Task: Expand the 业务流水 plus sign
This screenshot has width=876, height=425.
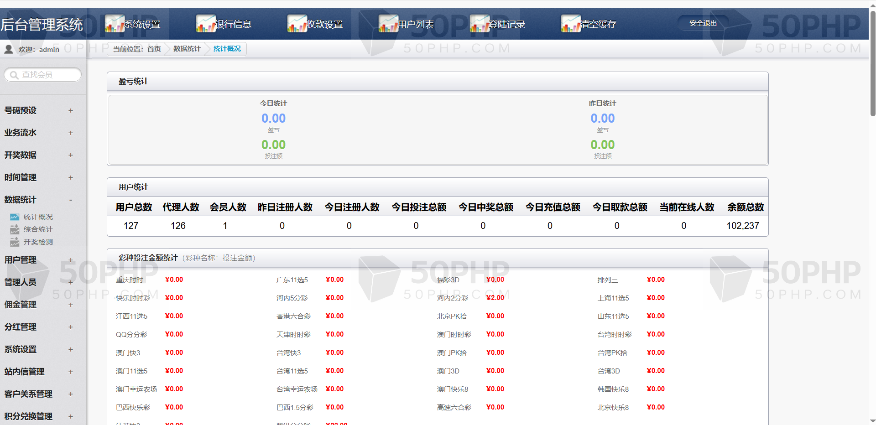Action: (x=70, y=133)
